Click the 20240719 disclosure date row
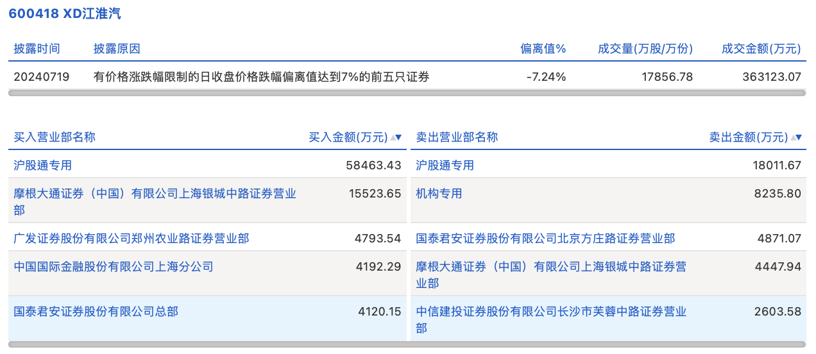816x354 pixels. (42, 77)
